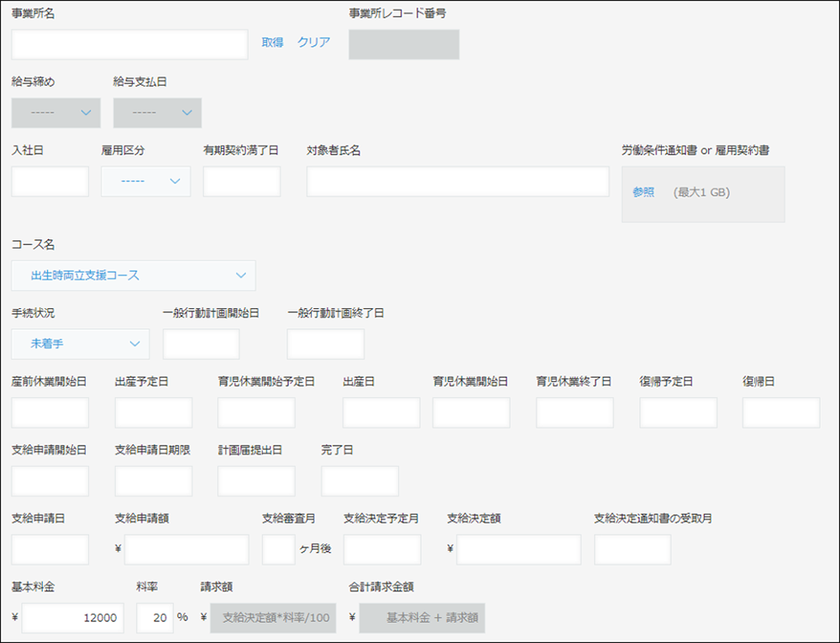Open the 給与支払日 dropdown

(x=156, y=112)
